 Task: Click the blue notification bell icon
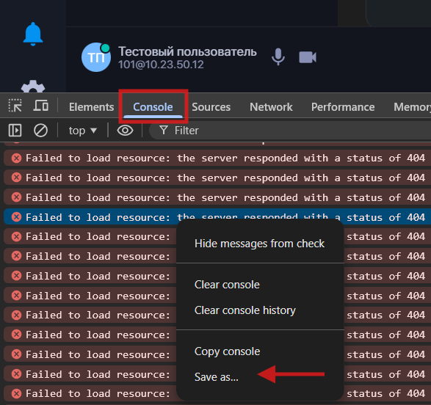pos(33,34)
